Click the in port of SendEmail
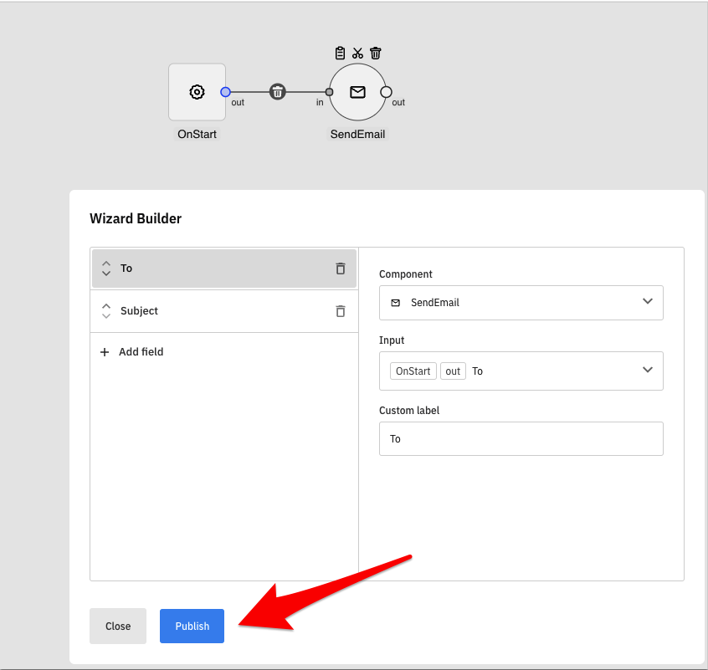 (x=329, y=92)
